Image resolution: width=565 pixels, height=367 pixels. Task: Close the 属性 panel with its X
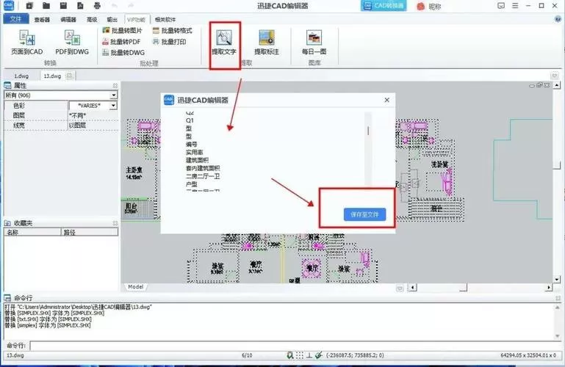pyautogui.click(x=115, y=86)
